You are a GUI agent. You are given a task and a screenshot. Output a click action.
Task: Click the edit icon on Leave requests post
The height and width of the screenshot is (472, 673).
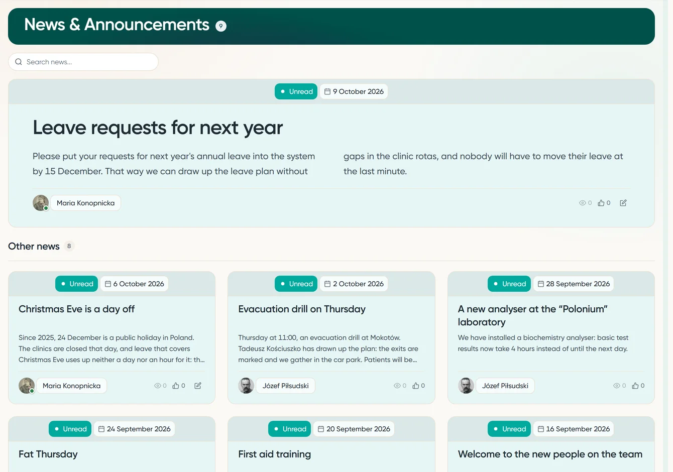pyautogui.click(x=623, y=203)
